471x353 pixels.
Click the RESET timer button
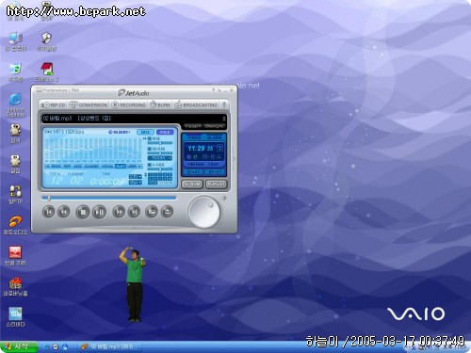(215, 172)
